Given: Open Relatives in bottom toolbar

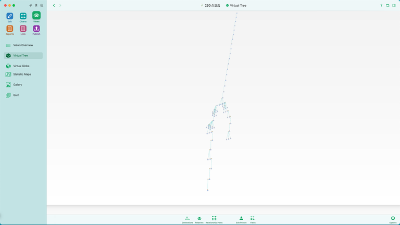Looking at the screenshot, I should (199, 220).
